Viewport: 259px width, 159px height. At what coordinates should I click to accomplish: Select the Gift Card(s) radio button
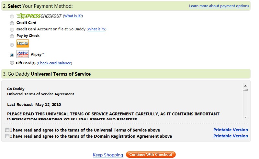(12, 63)
